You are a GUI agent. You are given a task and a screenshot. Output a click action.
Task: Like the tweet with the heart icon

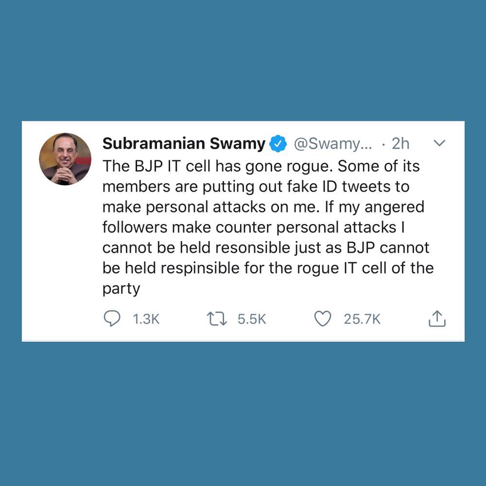tap(323, 319)
